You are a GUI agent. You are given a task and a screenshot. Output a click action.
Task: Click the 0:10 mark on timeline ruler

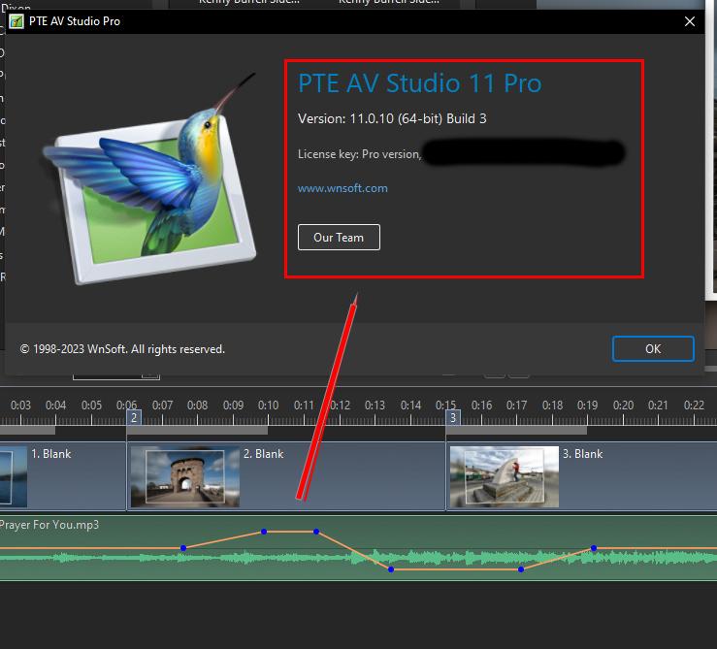click(x=268, y=405)
